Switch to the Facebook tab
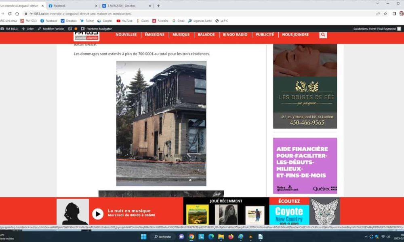Screen dimensions: 404x242 click(x=73, y=6)
